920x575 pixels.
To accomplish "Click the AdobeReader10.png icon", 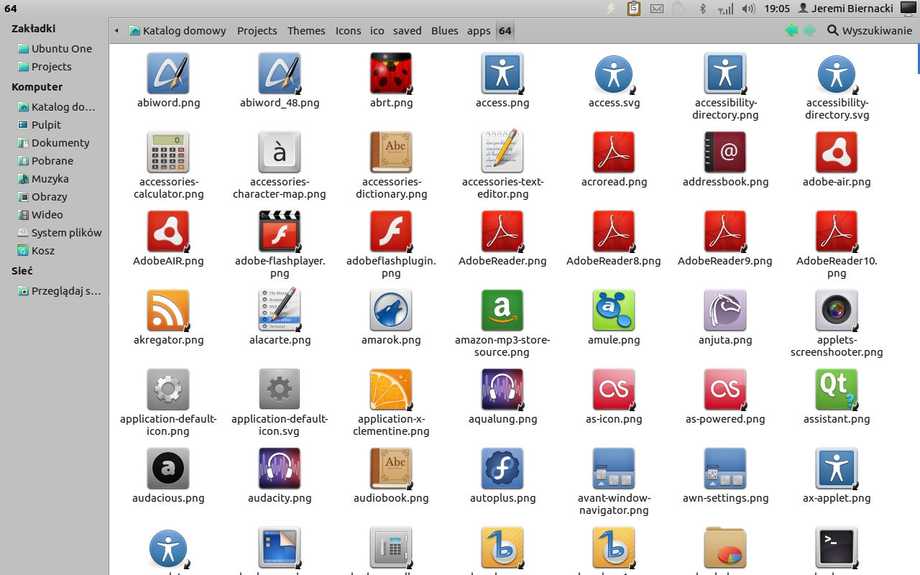I will (837, 231).
